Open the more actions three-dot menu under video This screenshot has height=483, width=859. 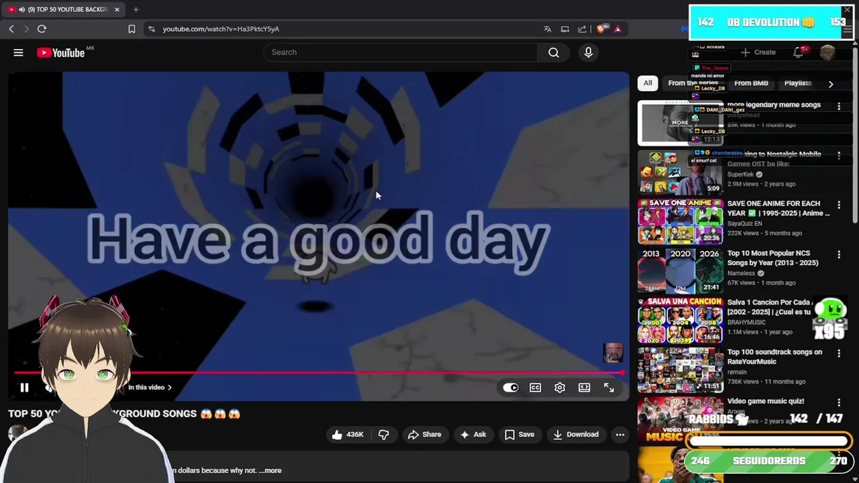pyautogui.click(x=620, y=435)
